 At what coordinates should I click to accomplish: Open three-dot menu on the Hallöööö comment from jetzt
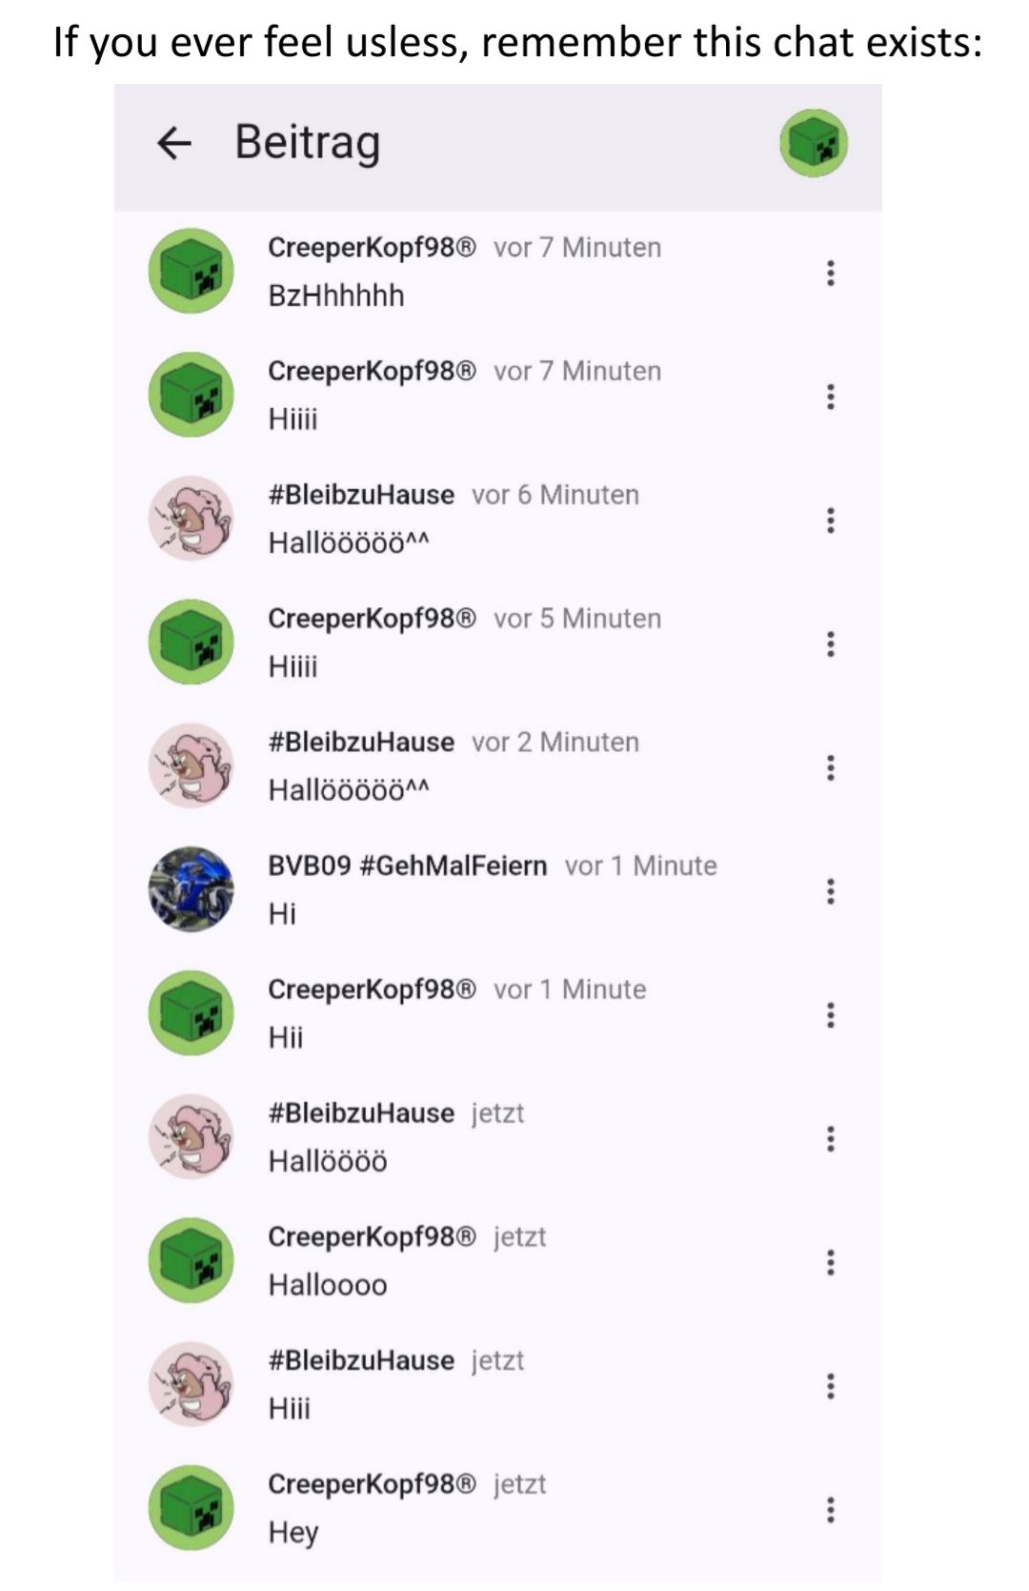pos(831,1138)
